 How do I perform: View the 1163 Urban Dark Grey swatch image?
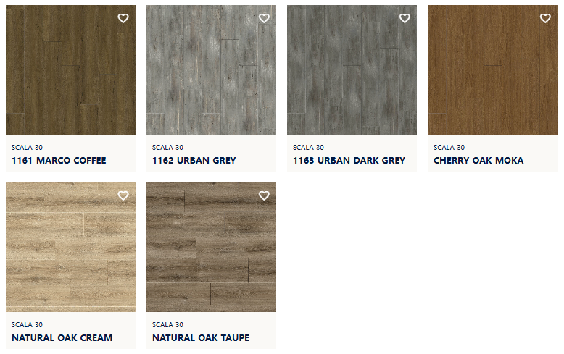point(352,69)
